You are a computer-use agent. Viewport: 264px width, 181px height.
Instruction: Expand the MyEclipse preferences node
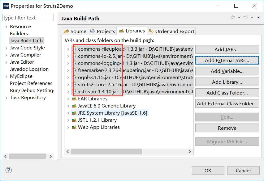[x=6, y=77]
